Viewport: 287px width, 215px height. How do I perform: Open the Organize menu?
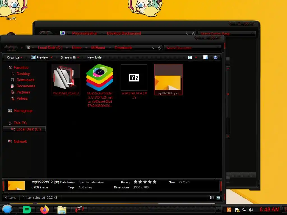(x=15, y=57)
